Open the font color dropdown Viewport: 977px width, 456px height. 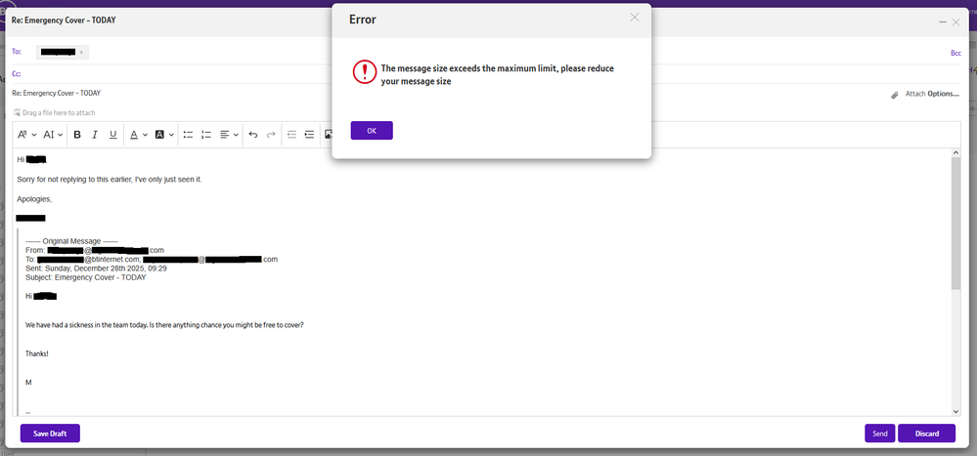click(138, 135)
